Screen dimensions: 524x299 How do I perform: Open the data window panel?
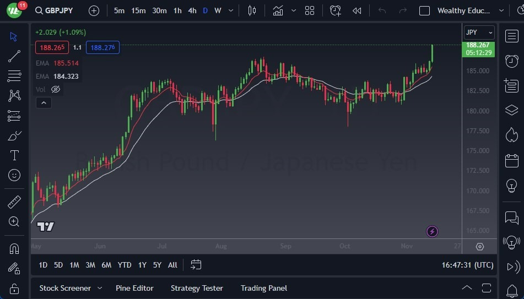click(x=512, y=85)
